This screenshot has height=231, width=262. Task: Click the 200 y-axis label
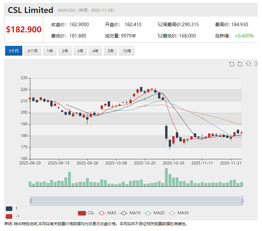(x=24, y=112)
